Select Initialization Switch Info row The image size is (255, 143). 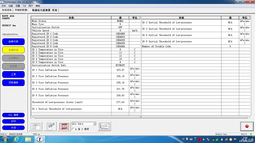coord(85,65)
